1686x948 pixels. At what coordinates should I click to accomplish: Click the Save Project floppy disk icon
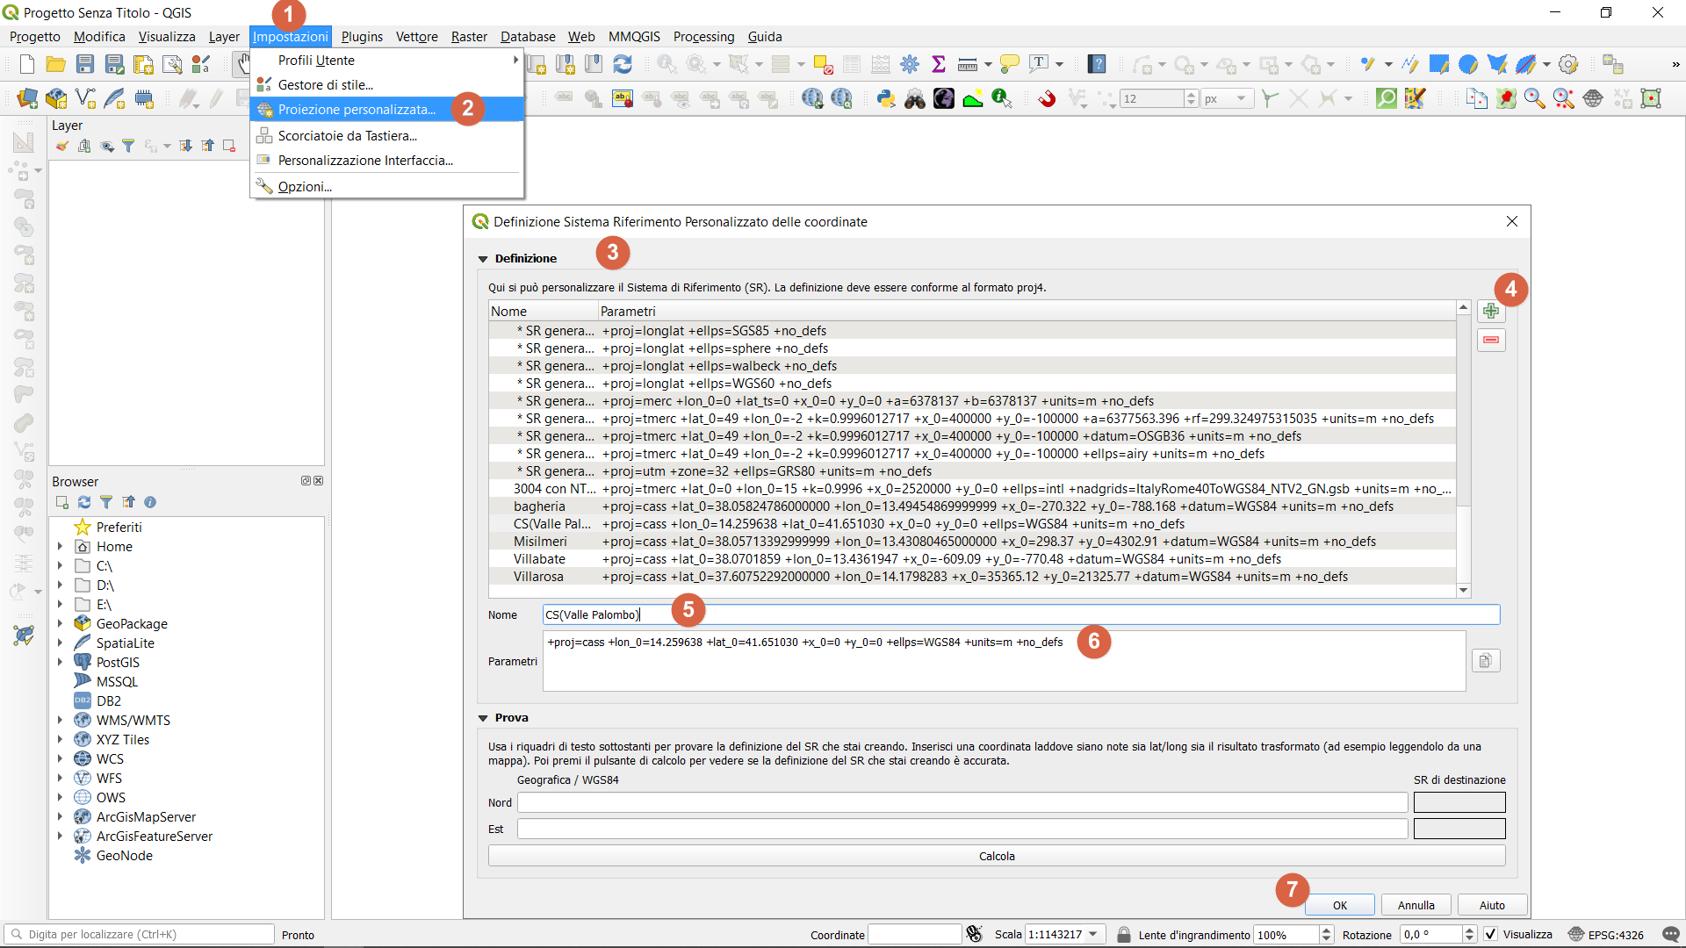pyautogui.click(x=84, y=64)
